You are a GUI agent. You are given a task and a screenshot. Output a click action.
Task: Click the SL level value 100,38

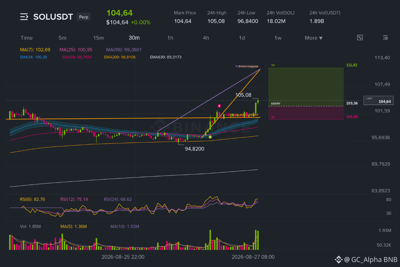pos(352,117)
